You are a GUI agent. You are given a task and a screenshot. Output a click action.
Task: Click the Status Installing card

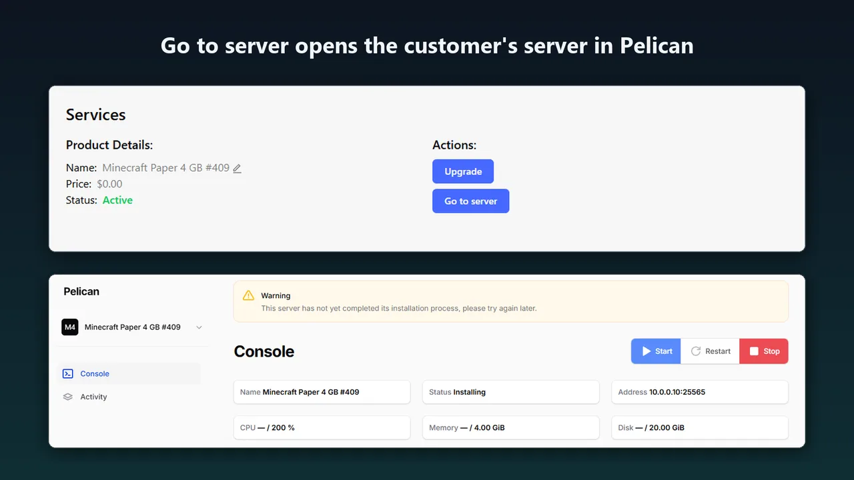pos(511,392)
